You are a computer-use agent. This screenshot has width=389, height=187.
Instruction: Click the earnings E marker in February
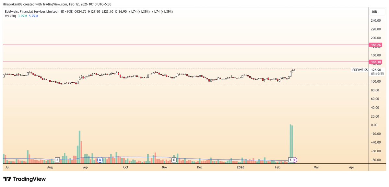coord(291,160)
